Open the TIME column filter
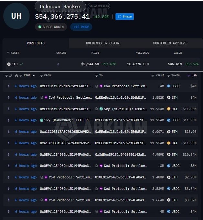 coord(21,76)
